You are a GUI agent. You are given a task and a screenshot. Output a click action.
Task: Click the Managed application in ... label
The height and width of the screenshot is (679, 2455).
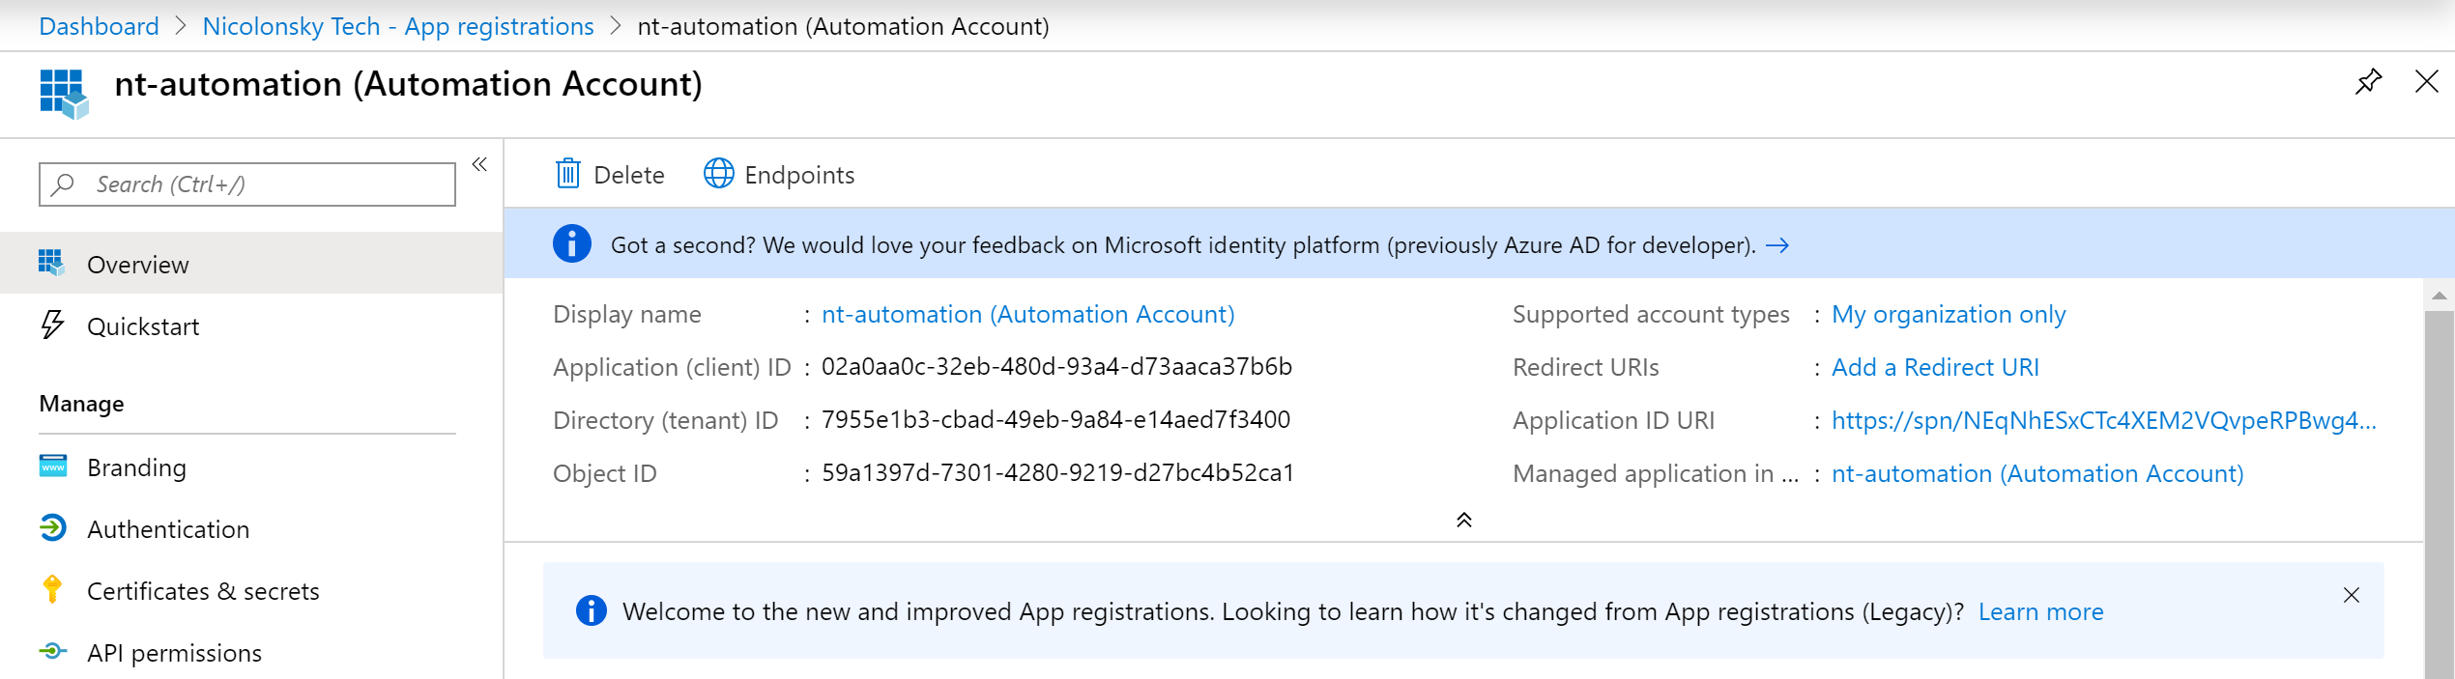click(1656, 474)
